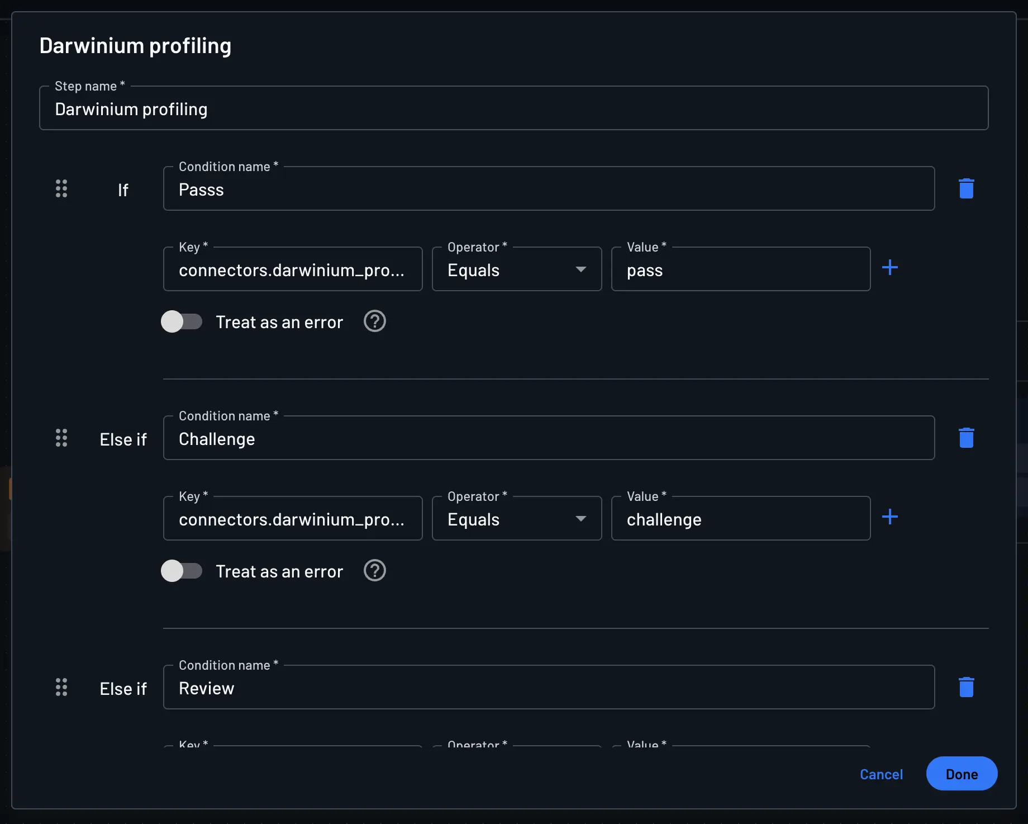This screenshot has height=824, width=1028.
Task: Delete the Challenge condition with trash icon
Action: (966, 438)
